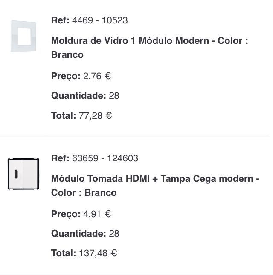Screen dimensions: 273x275
Task: Click the HDMI socket module product image
Action: coord(23,174)
